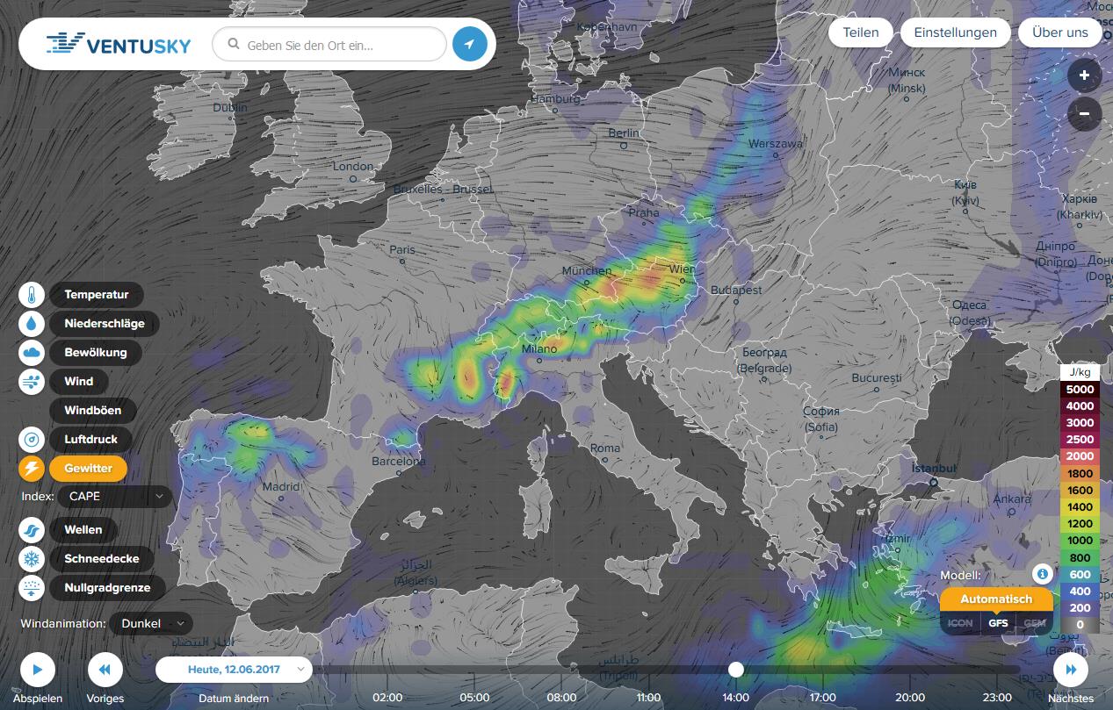Show the Wind layer
The width and height of the screenshot is (1113, 710).
click(x=79, y=382)
